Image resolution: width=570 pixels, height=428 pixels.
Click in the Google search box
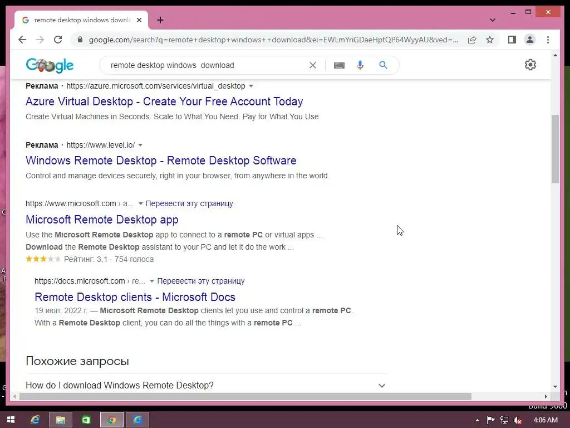(207, 66)
